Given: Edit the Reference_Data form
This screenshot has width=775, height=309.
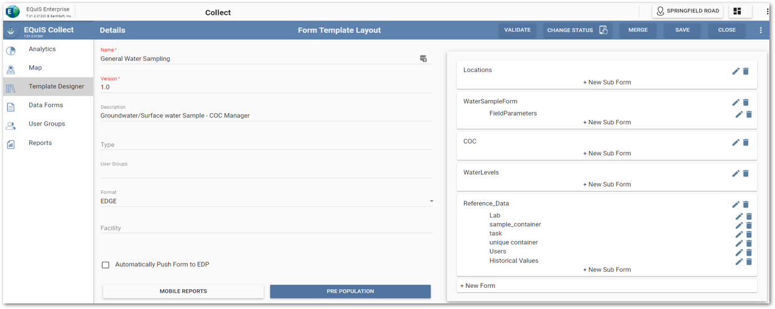Looking at the screenshot, I should pos(736,205).
